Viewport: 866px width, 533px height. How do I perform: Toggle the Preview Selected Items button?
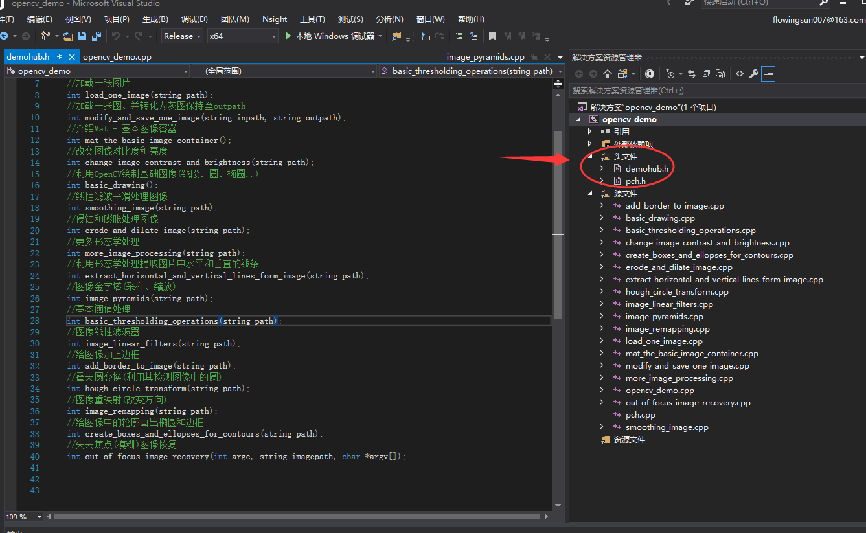tap(768, 74)
